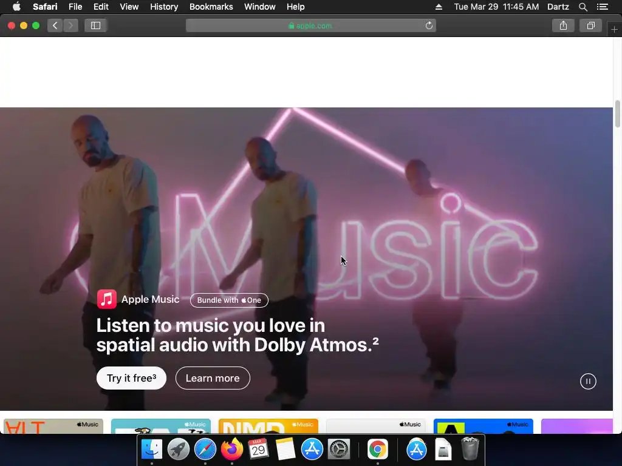Open Notification Center list icon
The width and height of the screenshot is (622, 466).
[x=603, y=7]
